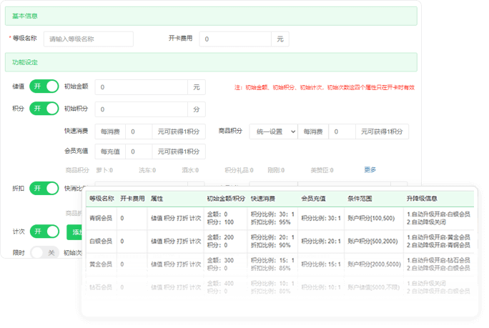Click the 开卡费用 column header
This screenshot has height=328, width=489.
132,199
